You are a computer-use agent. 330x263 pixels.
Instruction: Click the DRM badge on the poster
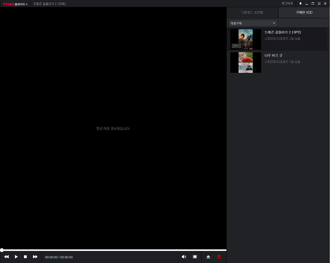pos(236,45)
